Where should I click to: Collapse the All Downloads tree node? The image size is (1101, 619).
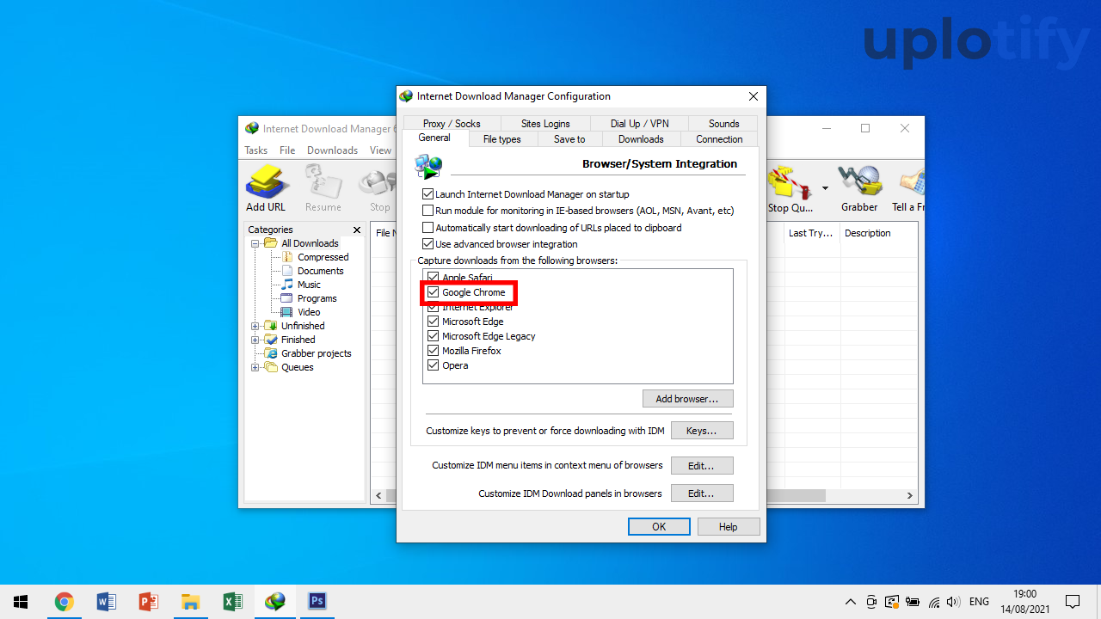(255, 243)
